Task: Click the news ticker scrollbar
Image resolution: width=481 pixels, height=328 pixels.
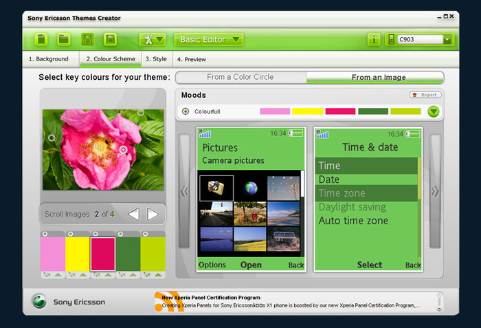Action: (x=439, y=302)
